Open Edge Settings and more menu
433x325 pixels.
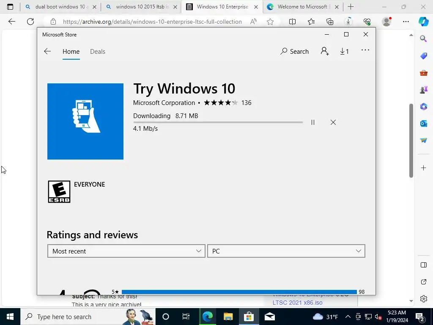406,22
